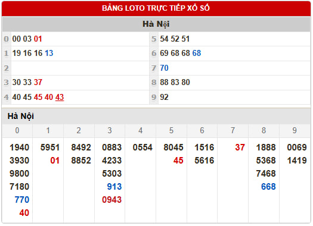
Task: Click column header 0 in lower table
Action: tap(17, 130)
